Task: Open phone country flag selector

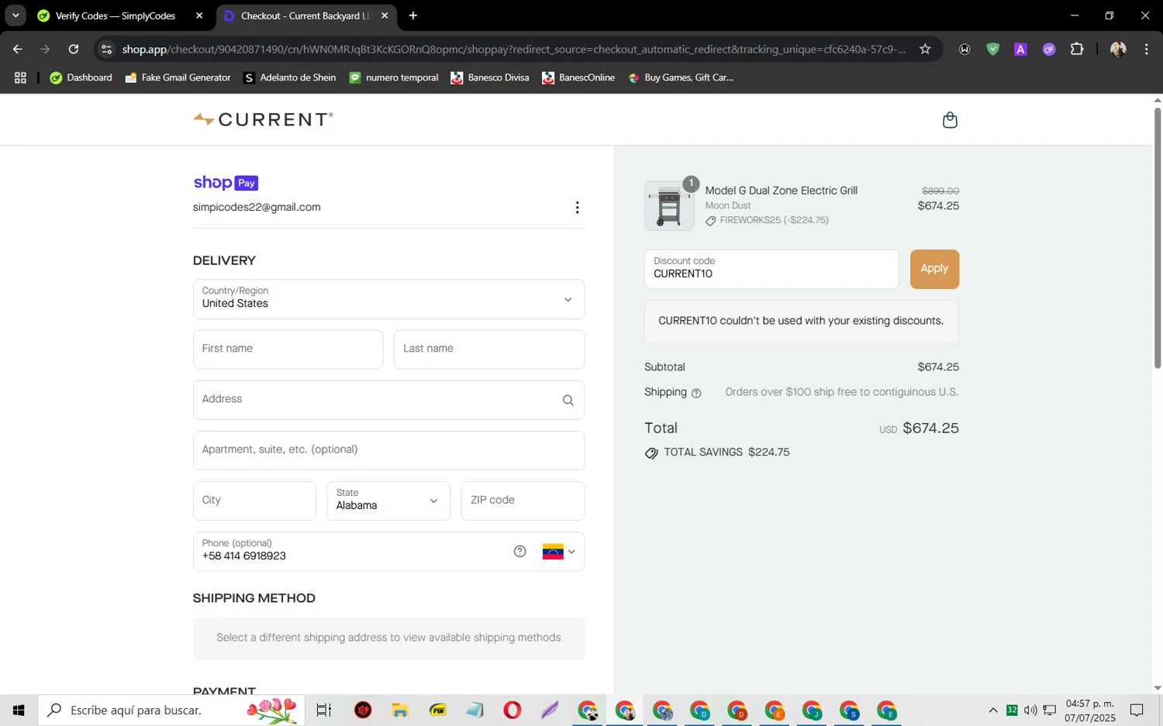Action: point(559,552)
